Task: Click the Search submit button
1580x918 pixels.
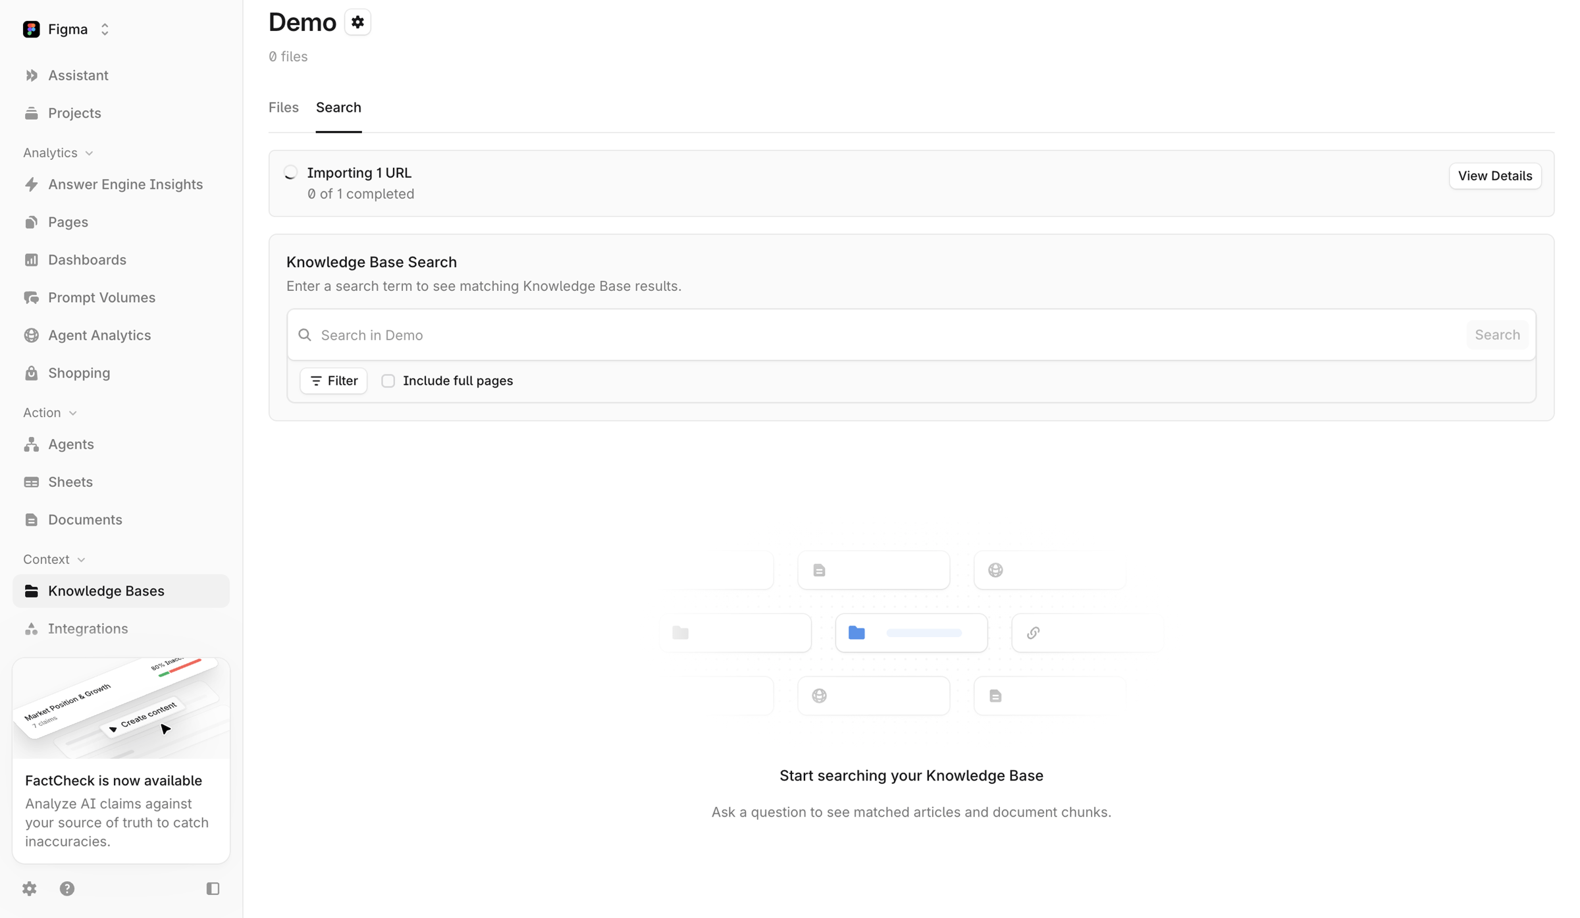Action: tap(1498, 335)
